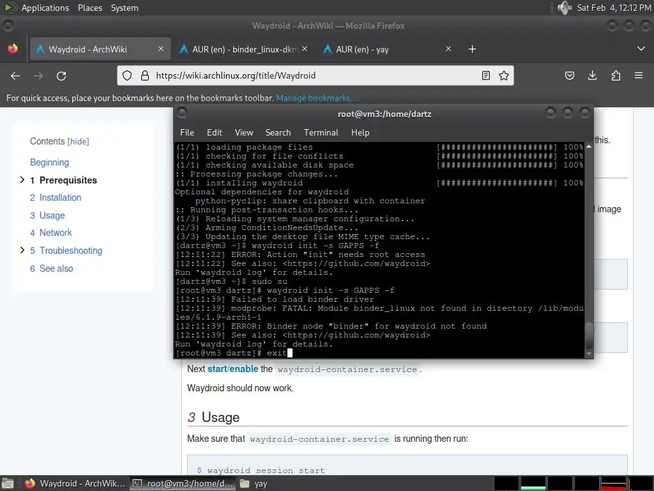Switch to the AUR yay tab
Image resolution: width=654 pixels, height=491 pixels.
pyautogui.click(x=387, y=49)
